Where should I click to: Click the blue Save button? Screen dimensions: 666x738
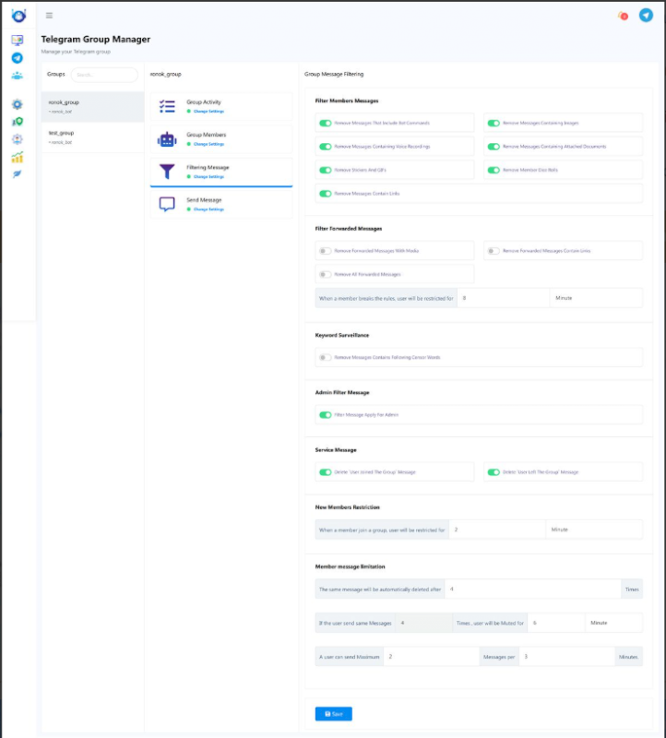pyautogui.click(x=334, y=714)
